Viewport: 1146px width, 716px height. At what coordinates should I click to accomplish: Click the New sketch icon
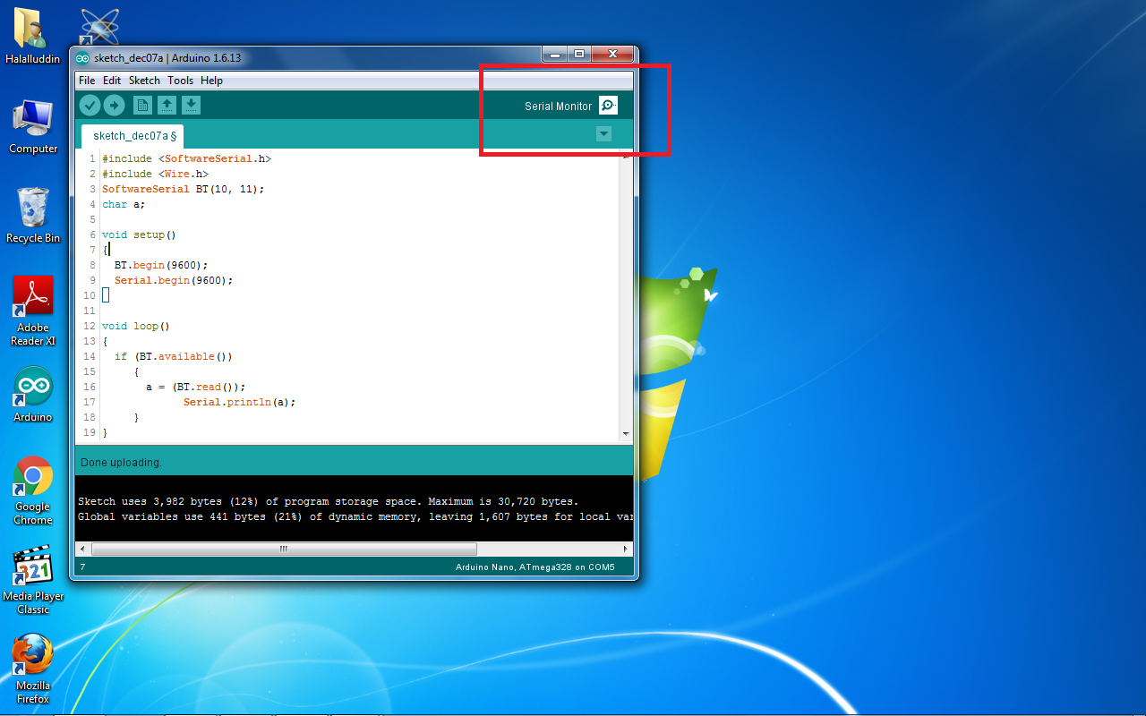click(x=142, y=105)
